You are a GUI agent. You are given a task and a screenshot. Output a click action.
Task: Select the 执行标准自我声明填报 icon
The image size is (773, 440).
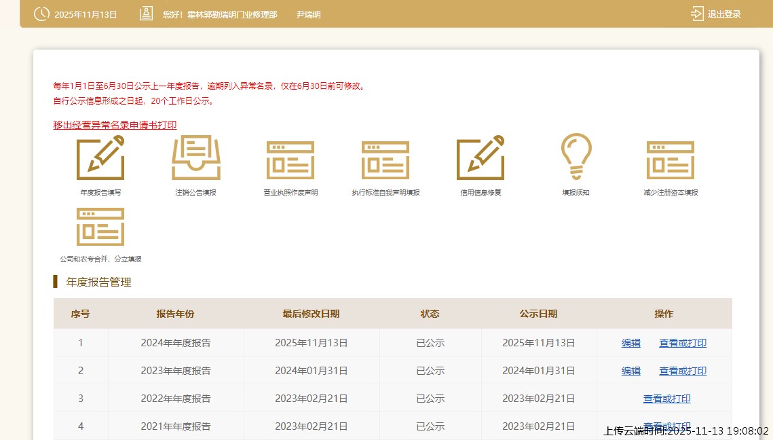(385, 160)
